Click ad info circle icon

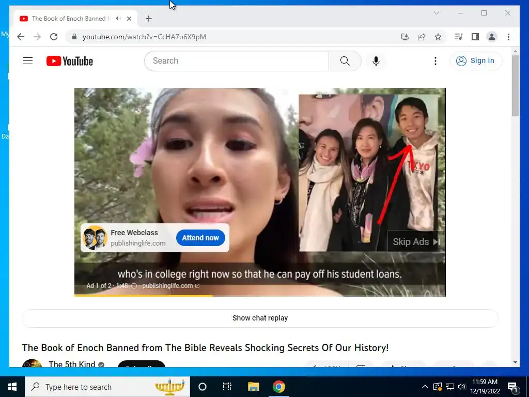click(134, 286)
